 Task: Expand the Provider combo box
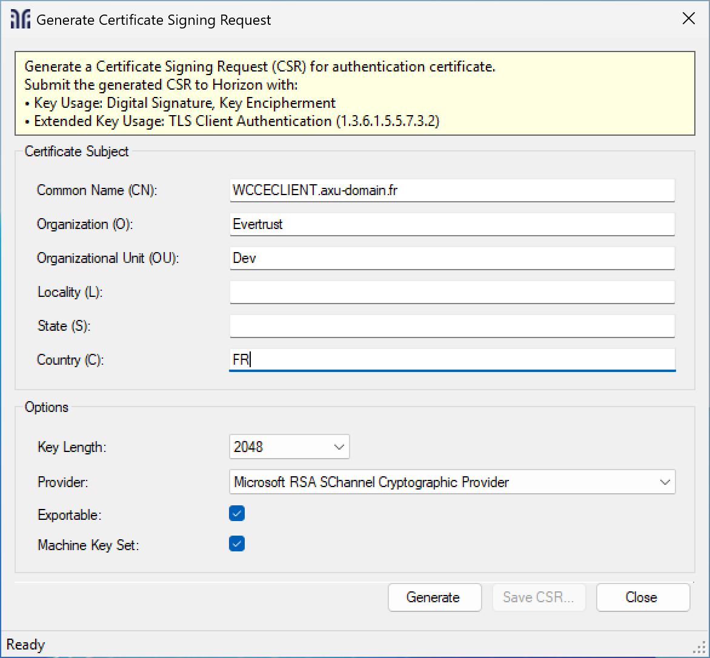point(452,482)
